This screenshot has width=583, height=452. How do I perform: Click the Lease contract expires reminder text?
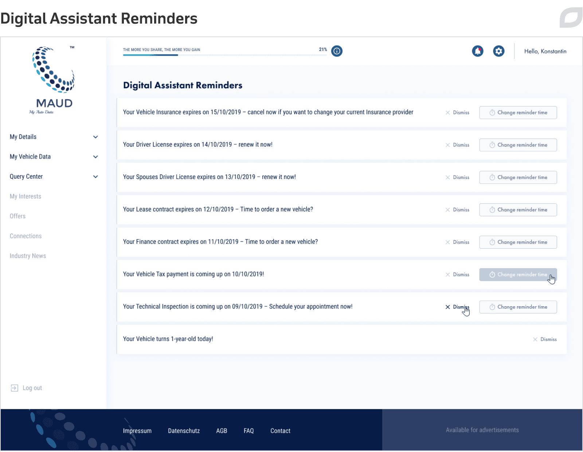pyautogui.click(x=218, y=210)
